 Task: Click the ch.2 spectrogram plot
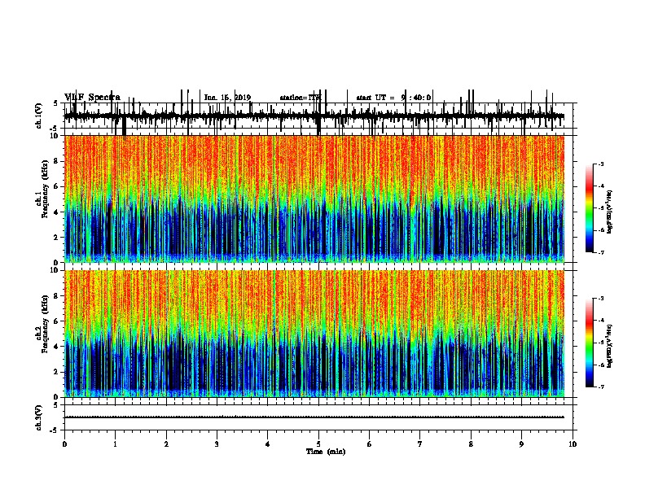tap(314, 334)
